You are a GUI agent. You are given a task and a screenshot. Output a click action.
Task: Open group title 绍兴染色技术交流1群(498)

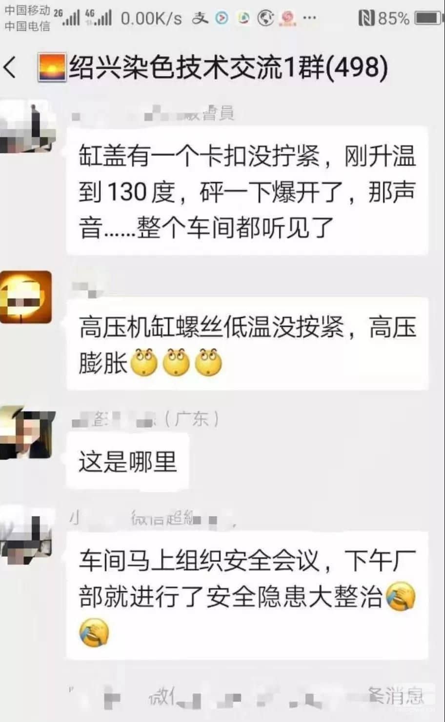228,67
